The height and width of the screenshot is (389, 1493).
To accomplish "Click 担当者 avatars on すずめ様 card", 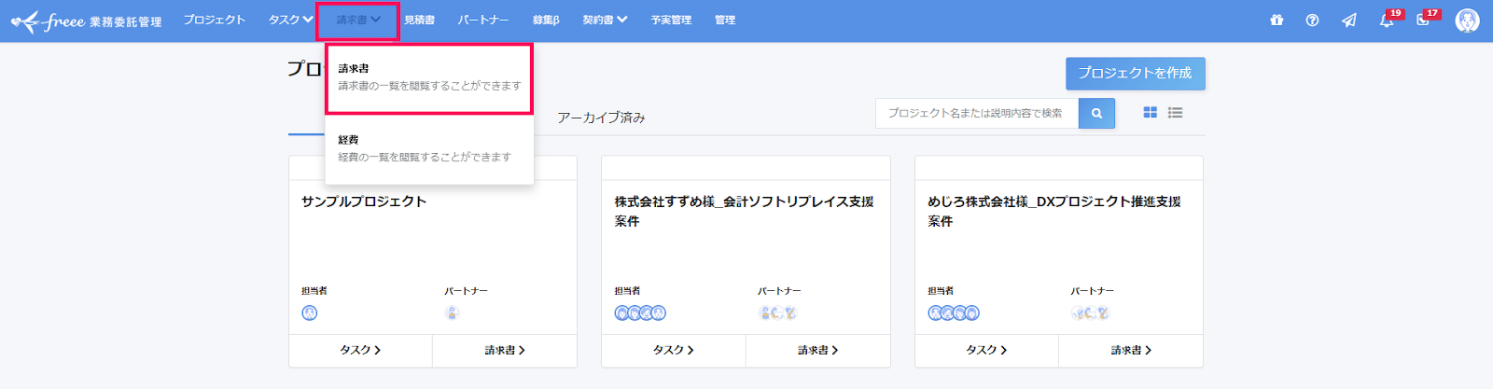I will click(x=640, y=313).
